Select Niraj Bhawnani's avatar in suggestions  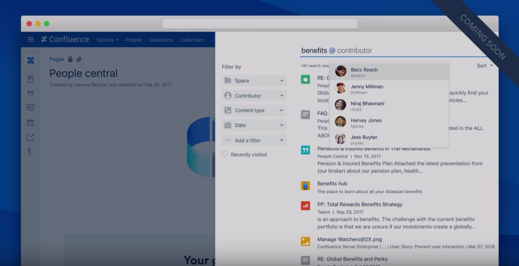341,104
